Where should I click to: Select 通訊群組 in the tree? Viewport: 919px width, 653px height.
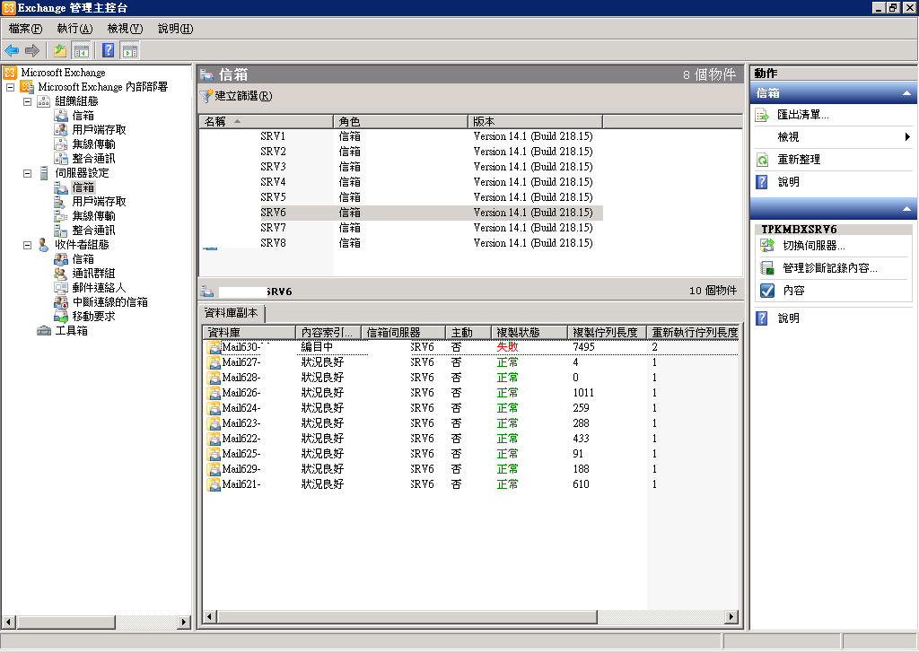(x=93, y=273)
